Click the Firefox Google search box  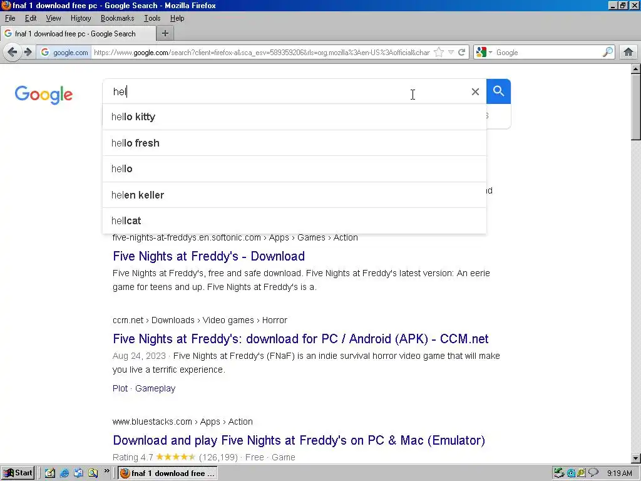click(548, 53)
